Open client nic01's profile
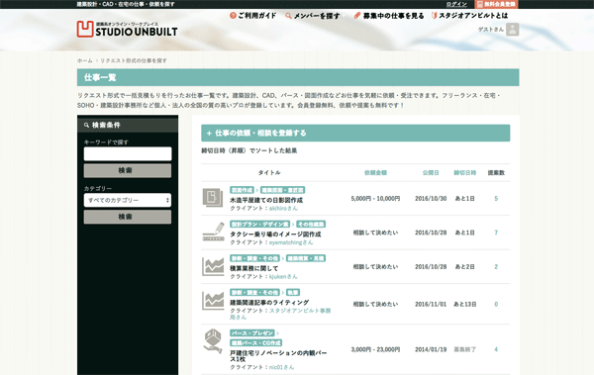Image resolution: width=594 pixels, height=375 pixels. [x=281, y=367]
